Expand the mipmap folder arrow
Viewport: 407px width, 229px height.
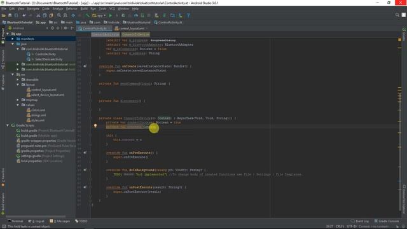click(x=18, y=100)
